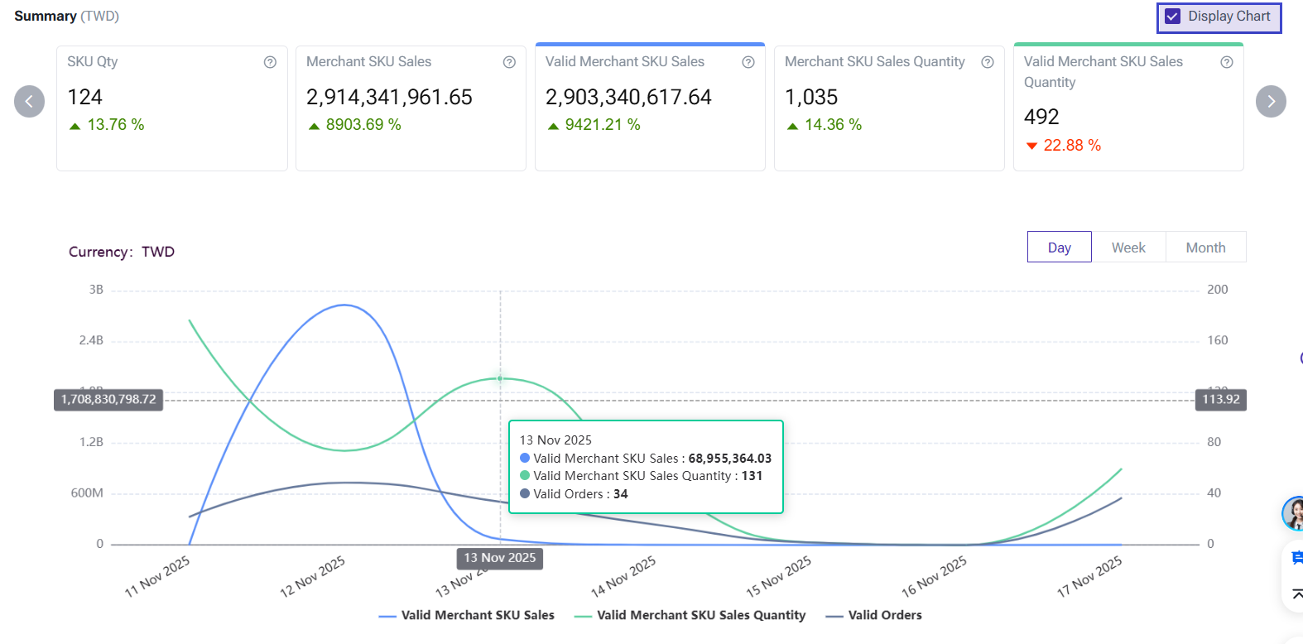
Task: Hide the Valid Orders legend series
Action: tap(874, 615)
